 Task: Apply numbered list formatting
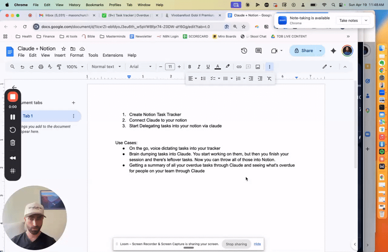tap(238, 78)
